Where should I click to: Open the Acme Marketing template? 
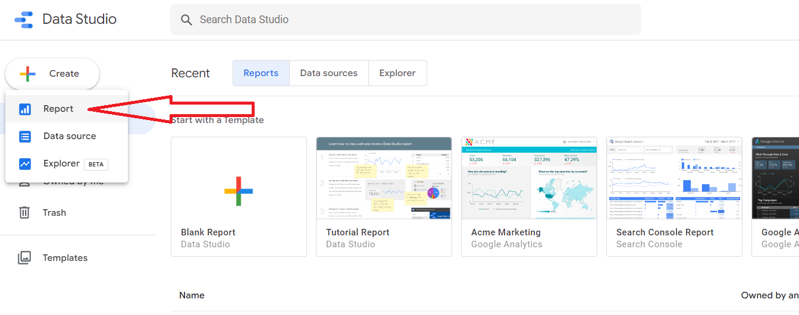click(x=529, y=196)
